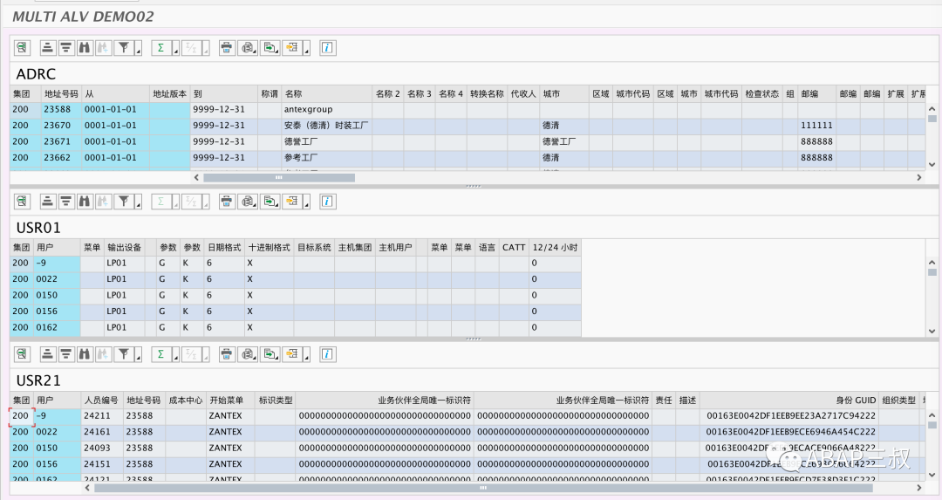Click ADRC horizontal scrollbar thumb

tap(279, 177)
